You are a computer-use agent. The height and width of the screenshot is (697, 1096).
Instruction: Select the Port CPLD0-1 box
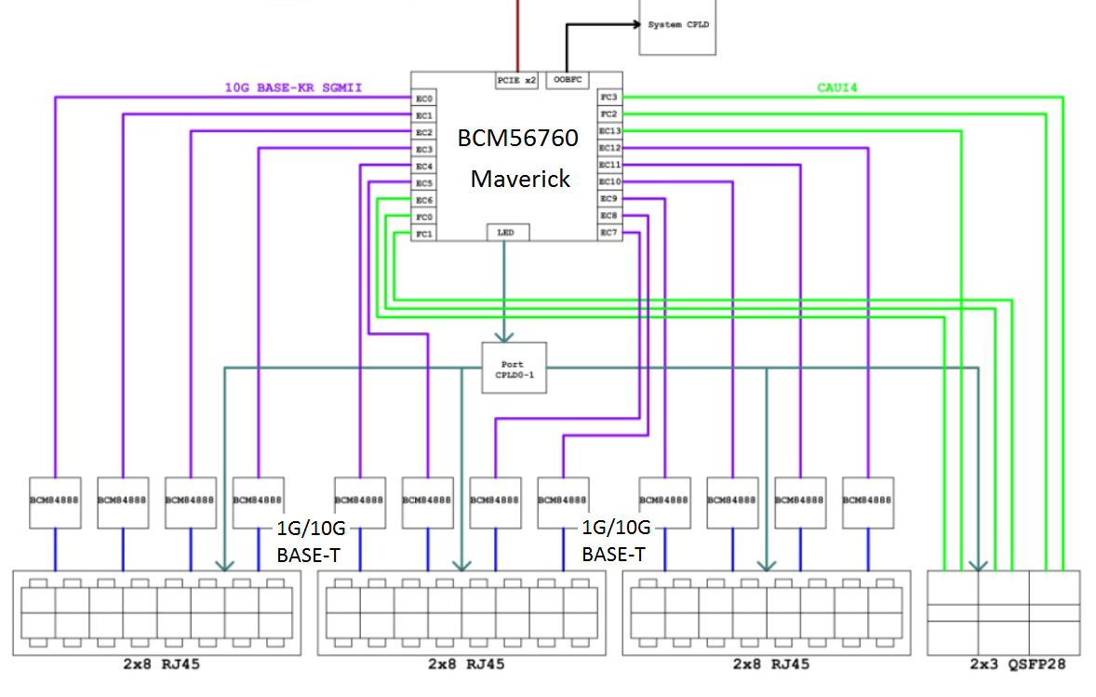pos(514,368)
